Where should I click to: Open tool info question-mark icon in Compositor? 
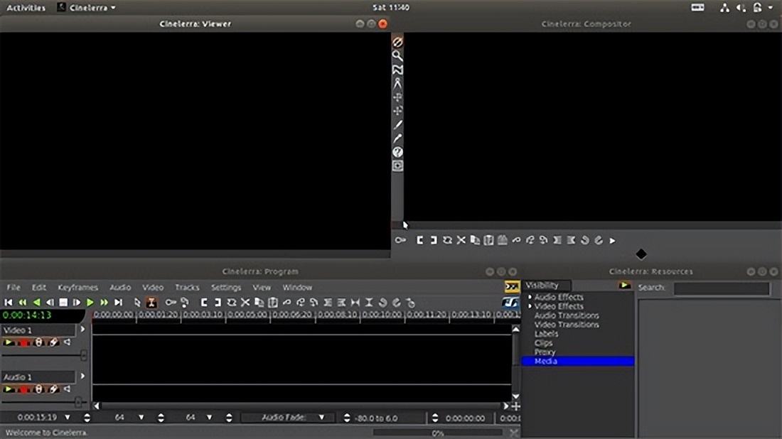(397, 152)
